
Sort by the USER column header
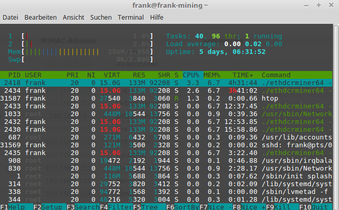(33, 75)
